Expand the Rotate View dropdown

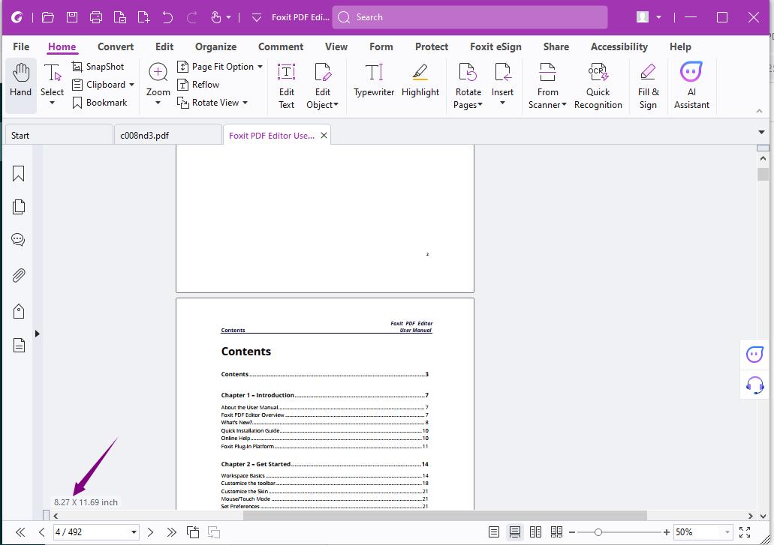[x=245, y=103]
